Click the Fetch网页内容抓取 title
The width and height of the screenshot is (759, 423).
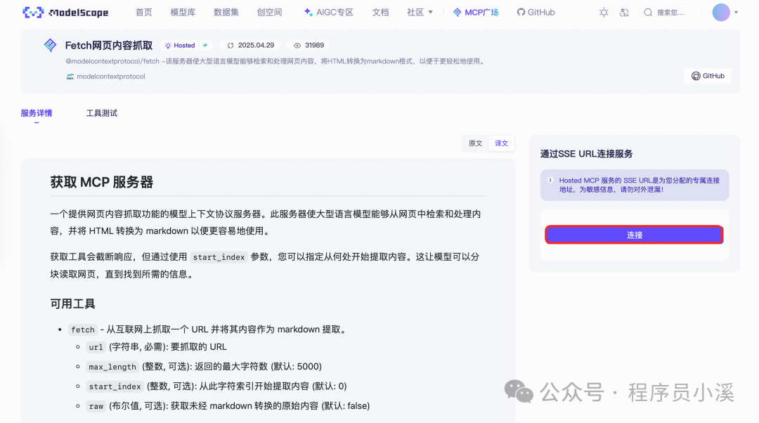coord(109,46)
